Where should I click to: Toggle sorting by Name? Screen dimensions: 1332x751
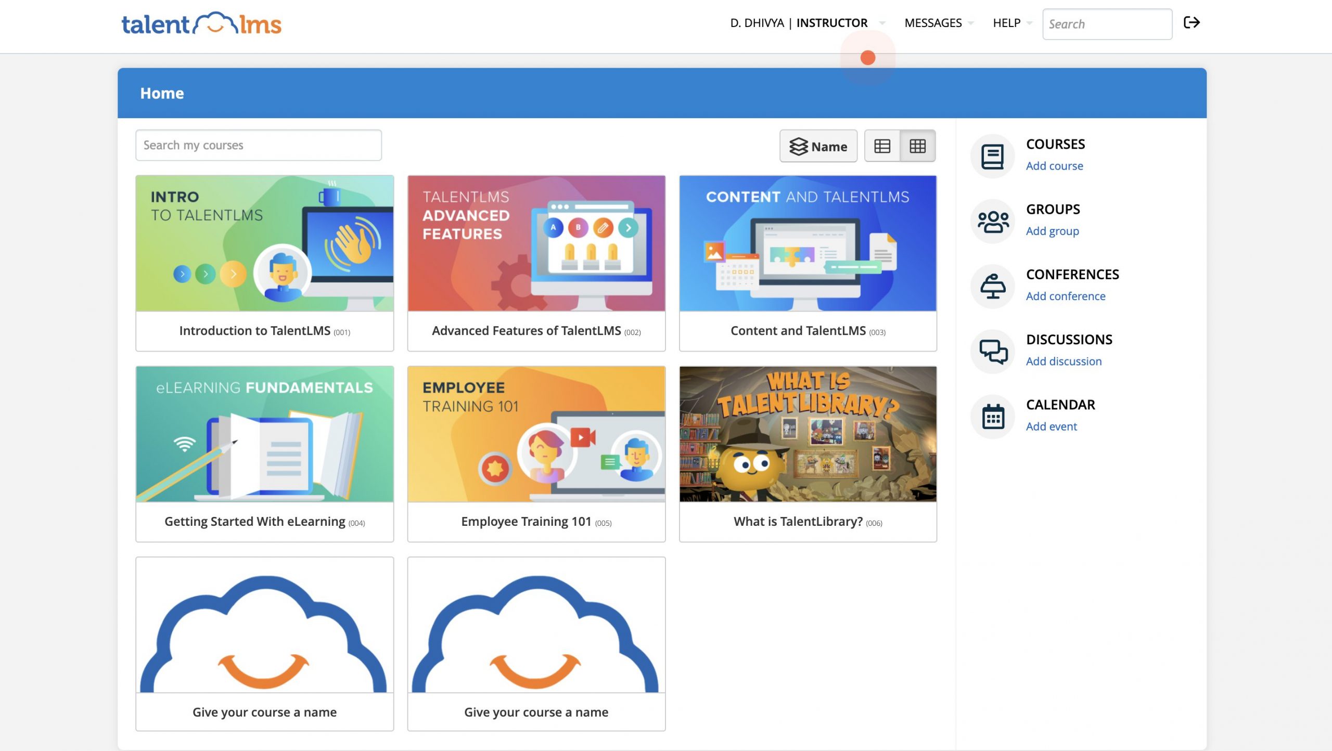pos(818,146)
